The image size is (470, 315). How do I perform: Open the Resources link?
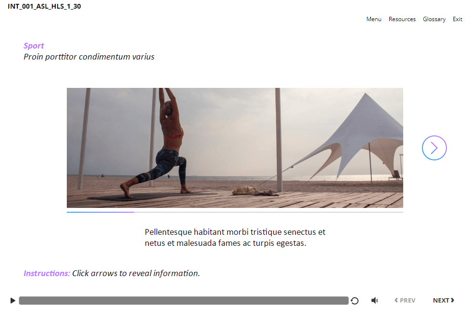402,19
